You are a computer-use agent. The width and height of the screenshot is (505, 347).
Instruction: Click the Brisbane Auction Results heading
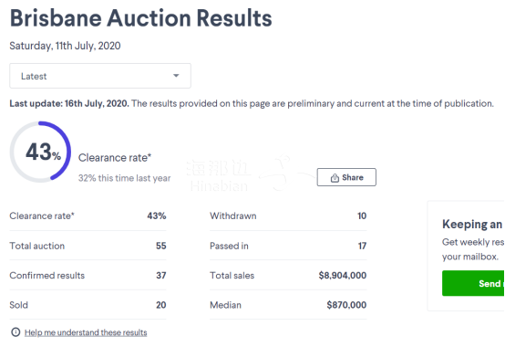point(141,18)
